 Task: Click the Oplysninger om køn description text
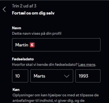(x=56, y=95)
